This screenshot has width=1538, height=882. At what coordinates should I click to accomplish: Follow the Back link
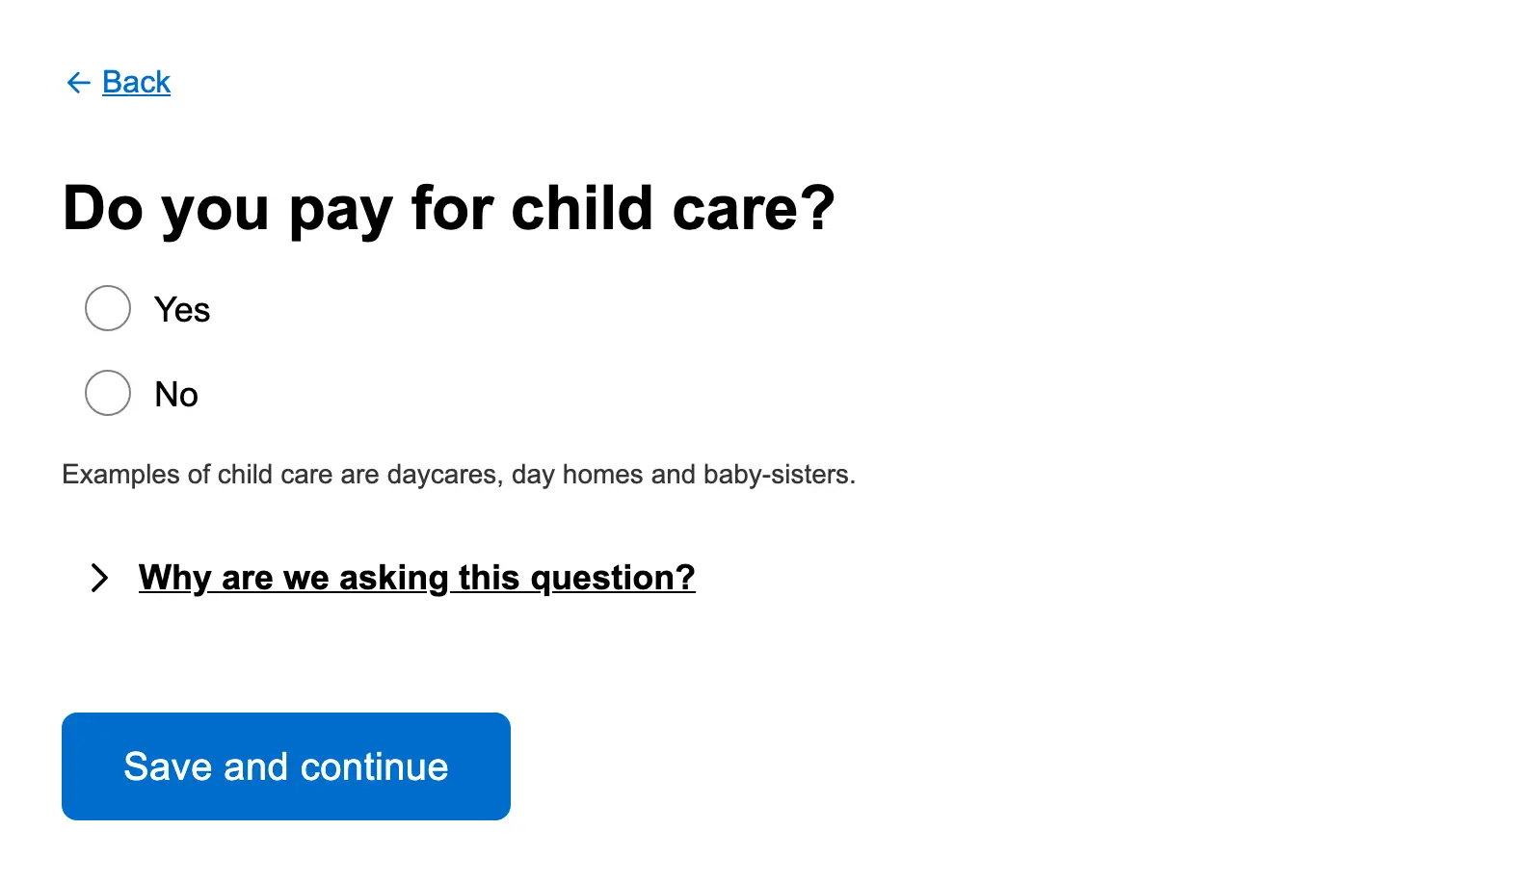(136, 83)
